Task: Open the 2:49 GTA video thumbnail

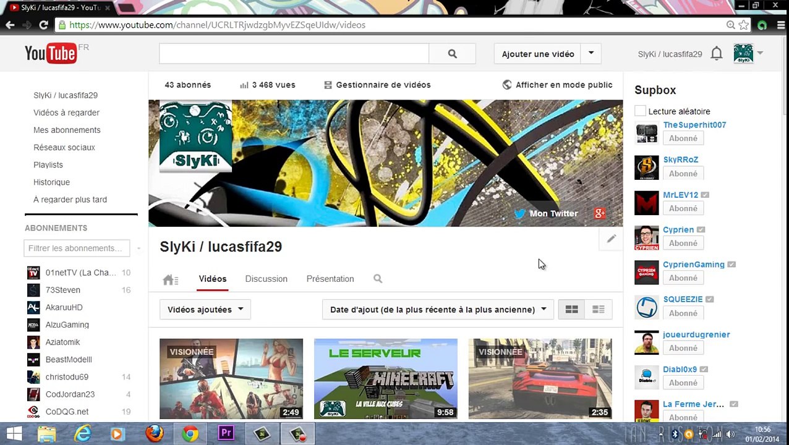Action: 231,379
